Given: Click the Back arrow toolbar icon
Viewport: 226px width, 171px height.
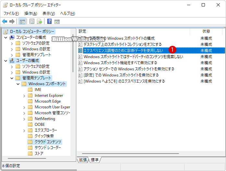Looking at the screenshot, I should point(5,22).
